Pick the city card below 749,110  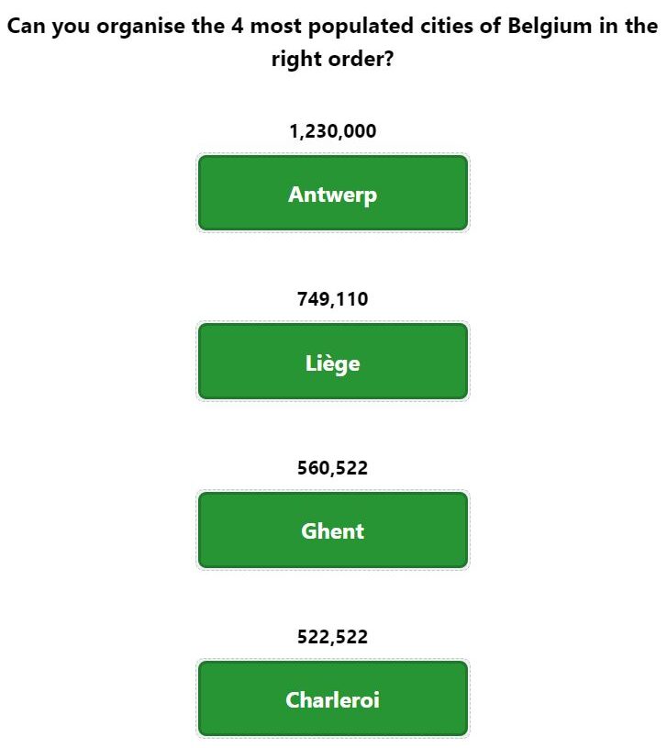[333, 361]
